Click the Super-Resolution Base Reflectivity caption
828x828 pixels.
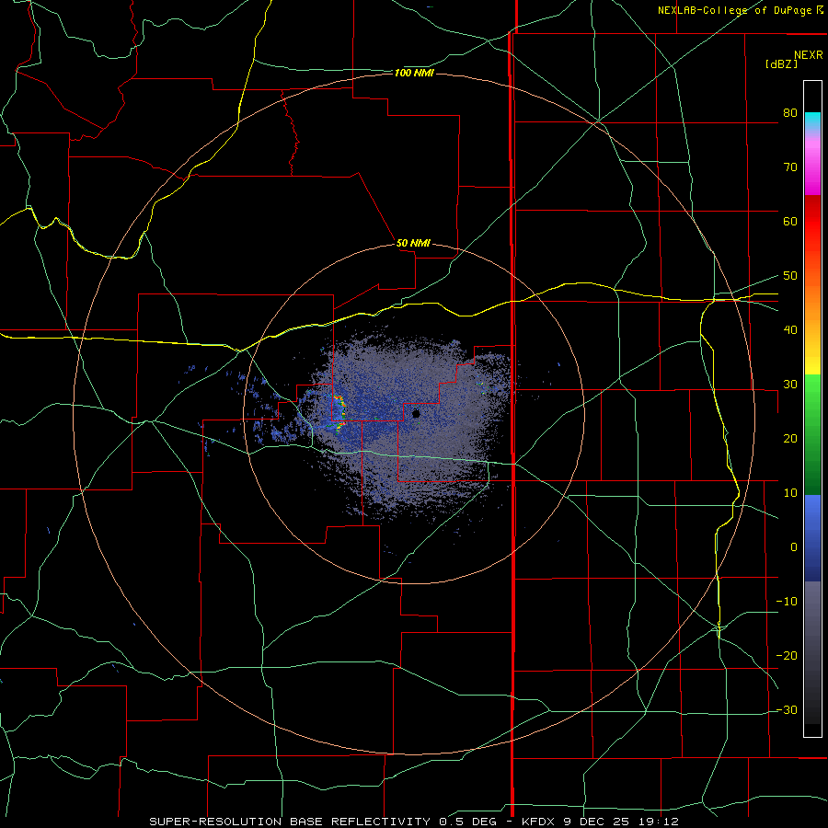(x=413, y=822)
